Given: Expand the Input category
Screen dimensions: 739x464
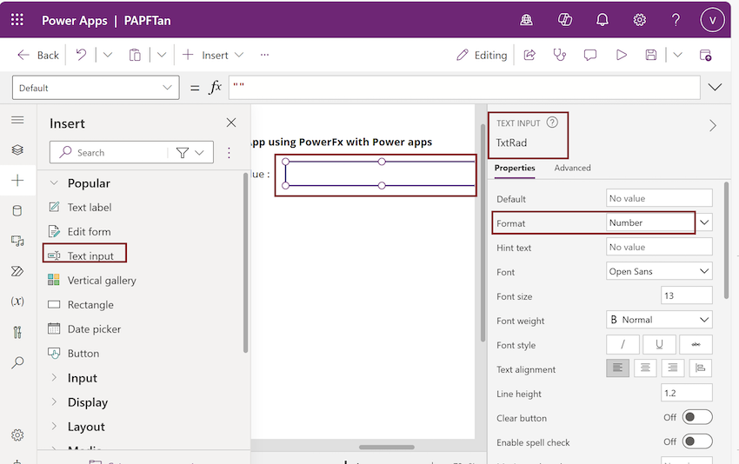Looking at the screenshot, I should pos(54,377).
